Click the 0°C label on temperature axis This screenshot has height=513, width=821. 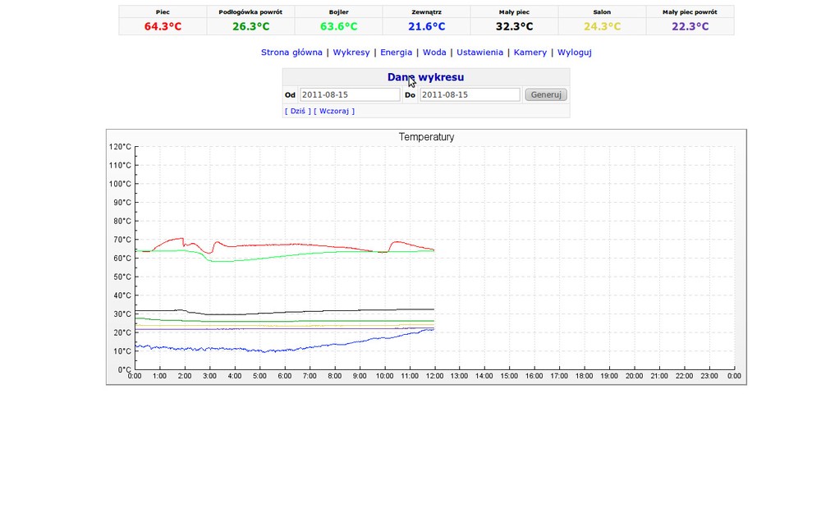pyautogui.click(x=124, y=369)
